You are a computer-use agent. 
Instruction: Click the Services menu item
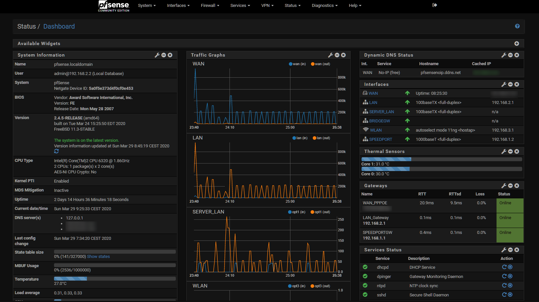tap(240, 5)
